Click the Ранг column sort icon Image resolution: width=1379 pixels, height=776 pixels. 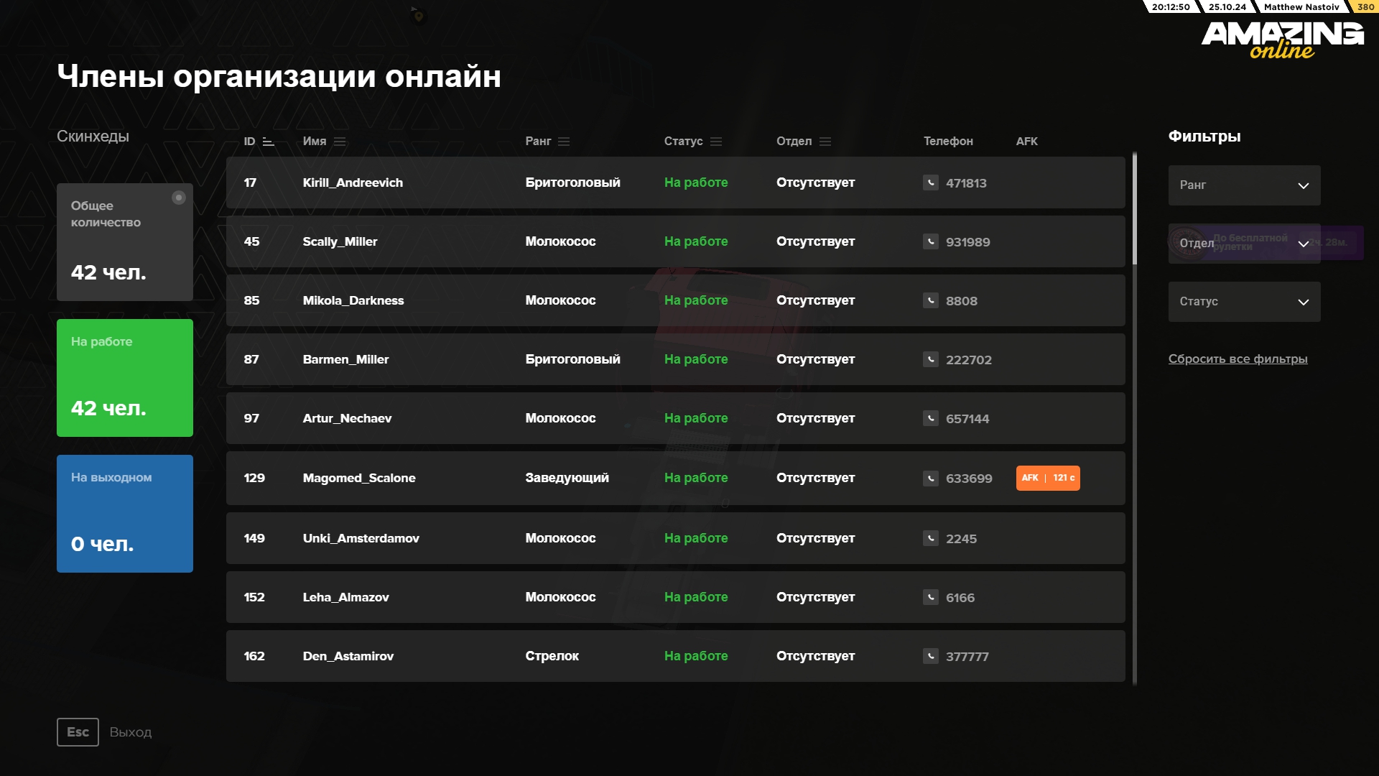pos(564,142)
